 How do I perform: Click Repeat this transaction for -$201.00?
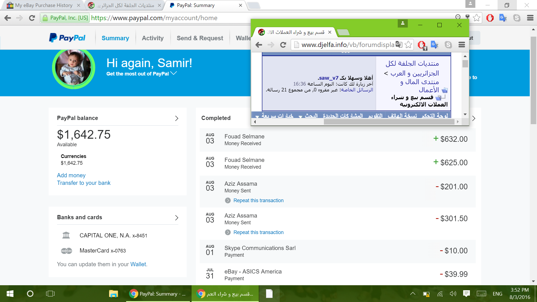coord(258,200)
